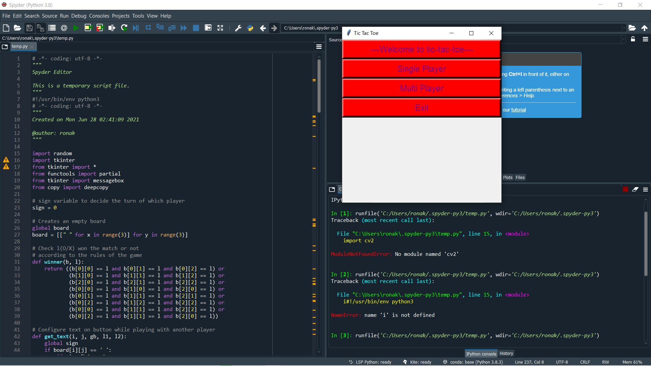This screenshot has width=651, height=366.
Task: Toggle the Help pane lock icon
Action: pos(633,39)
